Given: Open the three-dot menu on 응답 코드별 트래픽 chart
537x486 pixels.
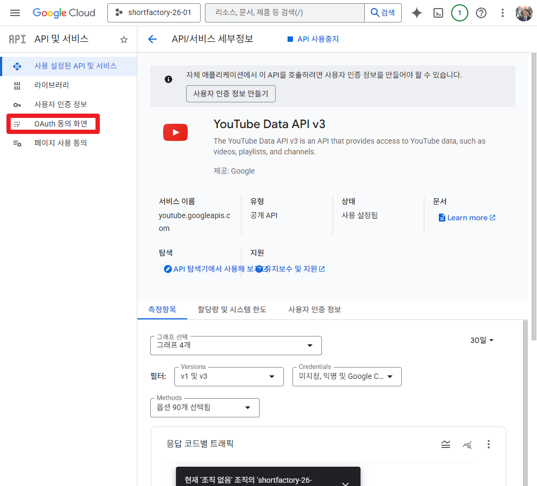Looking at the screenshot, I should (x=489, y=444).
